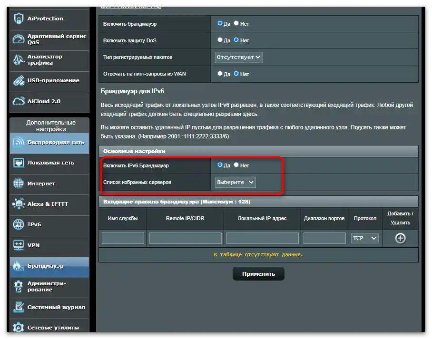
Task: Click the empty table notice text
Action: (x=258, y=254)
